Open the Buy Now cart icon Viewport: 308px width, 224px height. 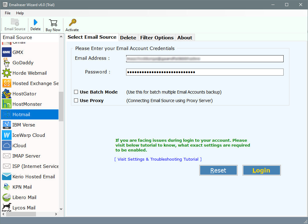coord(53,23)
